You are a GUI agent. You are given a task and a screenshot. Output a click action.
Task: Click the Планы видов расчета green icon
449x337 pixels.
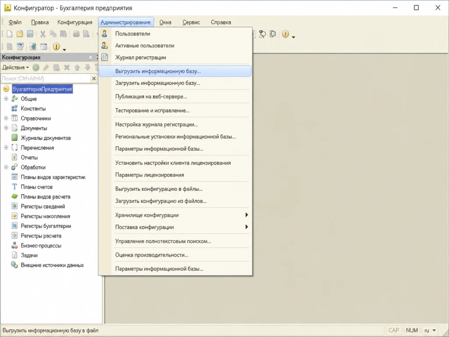[14, 197]
